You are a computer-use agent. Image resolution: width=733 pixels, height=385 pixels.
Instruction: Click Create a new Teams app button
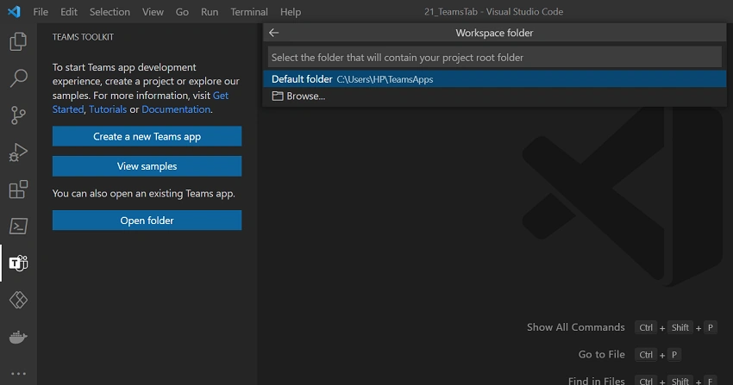[x=147, y=136]
